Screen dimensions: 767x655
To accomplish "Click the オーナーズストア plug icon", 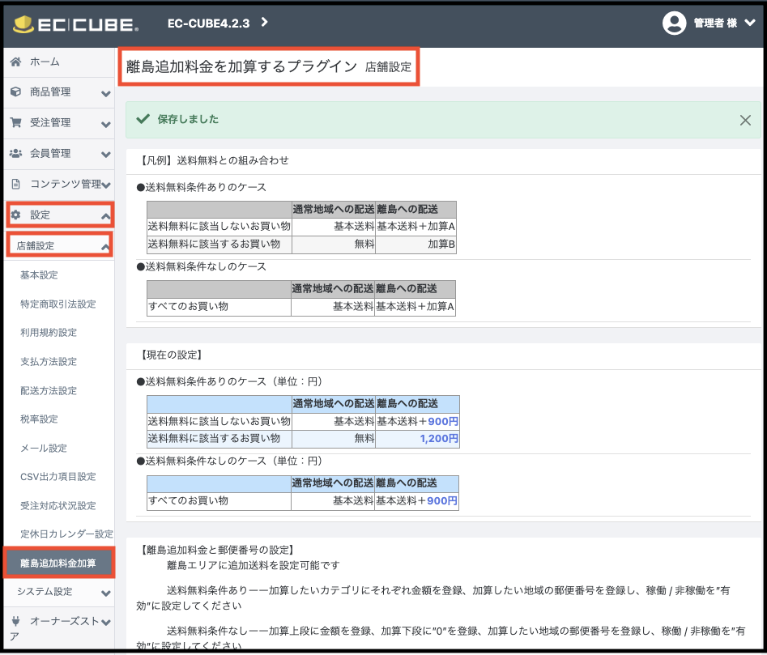I will tap(15, 621).
